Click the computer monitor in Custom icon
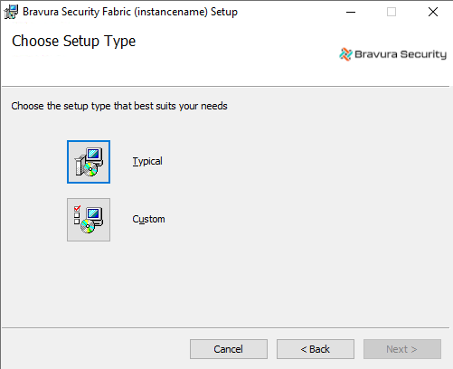Image resolution: width=453 pixels, height=369 pixels. point(95,215)
